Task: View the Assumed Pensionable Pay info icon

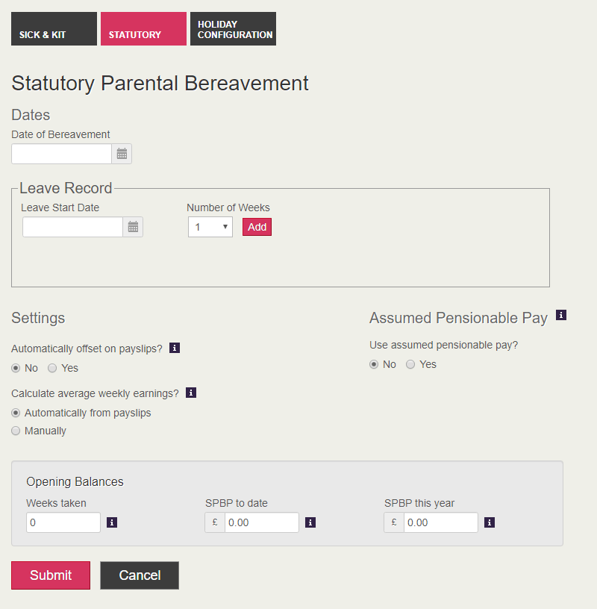Action: coord(560,316)
